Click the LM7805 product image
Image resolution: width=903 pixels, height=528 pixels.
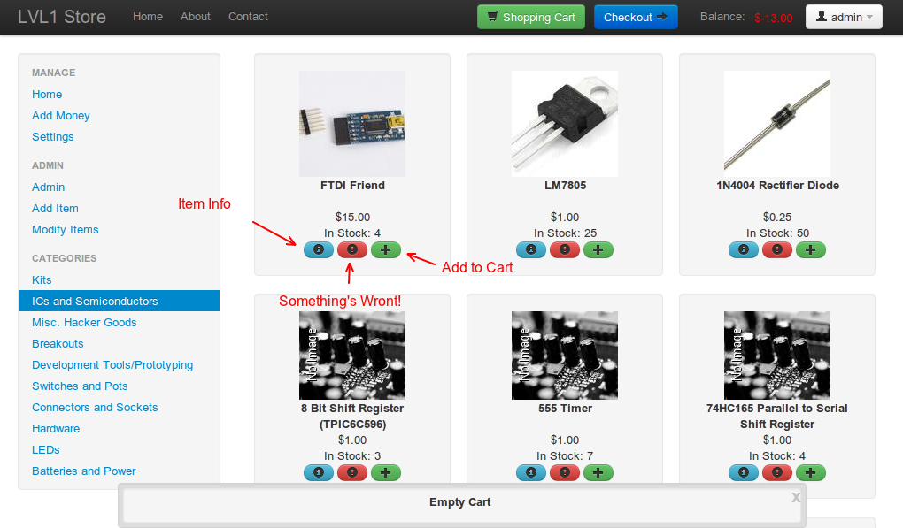pyautogui.click(x=564, y=124)
